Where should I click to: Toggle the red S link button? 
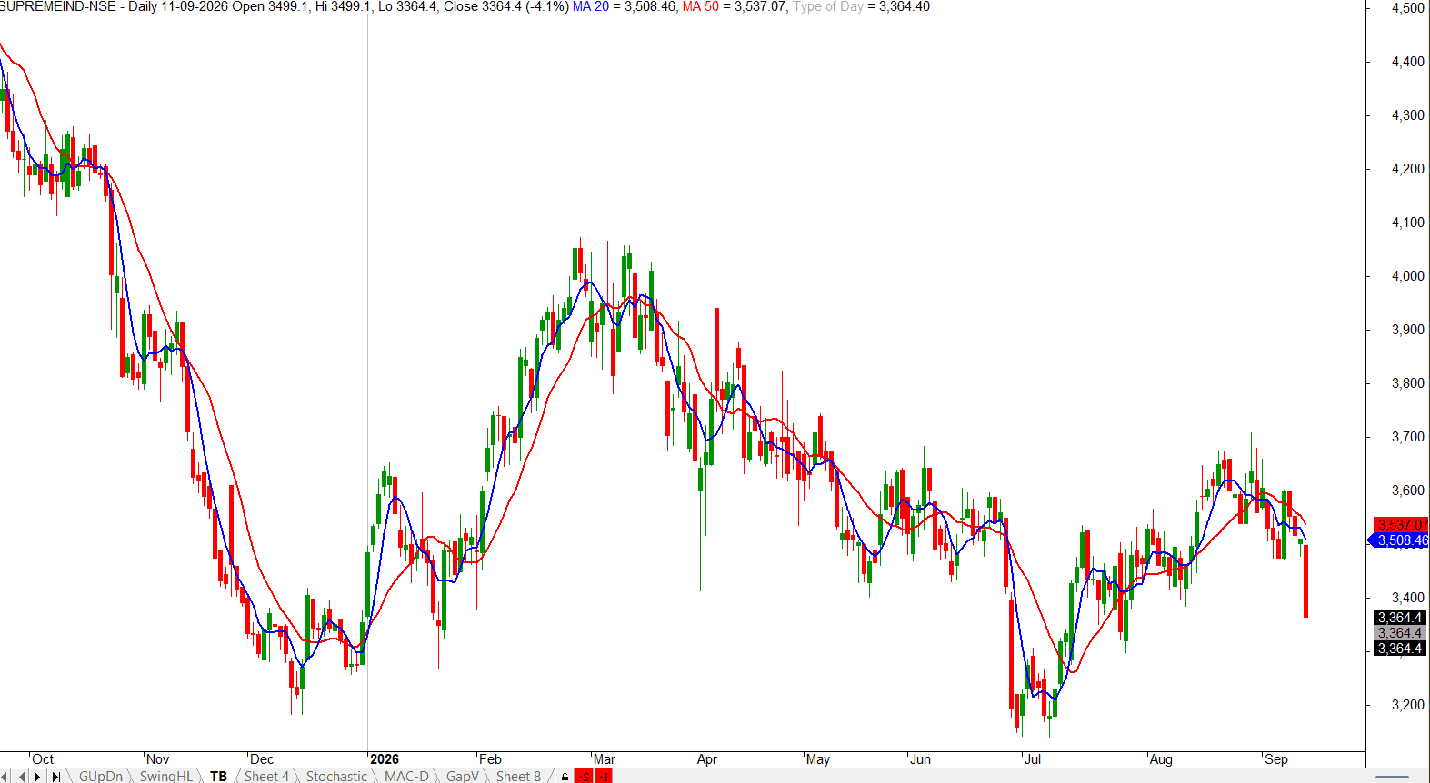coord(584,777)
